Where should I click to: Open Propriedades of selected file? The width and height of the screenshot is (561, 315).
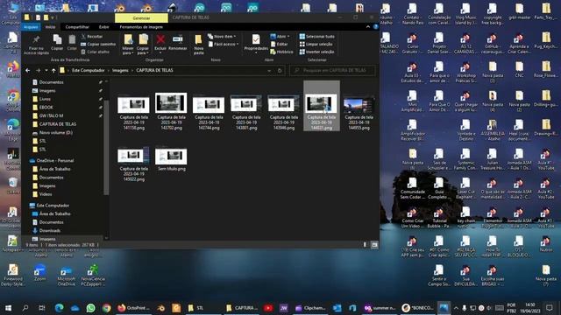pyautogui.click(x=256, y=43)
